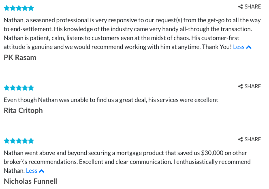Click Rita Critoph review text
Image resolution: width=269 pixels, height=189 pixels.
point(111,100)
